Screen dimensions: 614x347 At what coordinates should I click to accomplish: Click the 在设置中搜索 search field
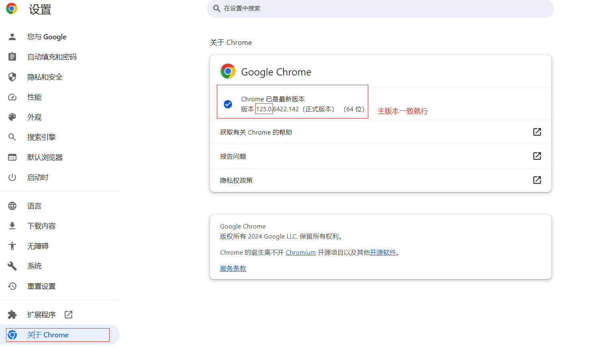(x=380, y=8)
